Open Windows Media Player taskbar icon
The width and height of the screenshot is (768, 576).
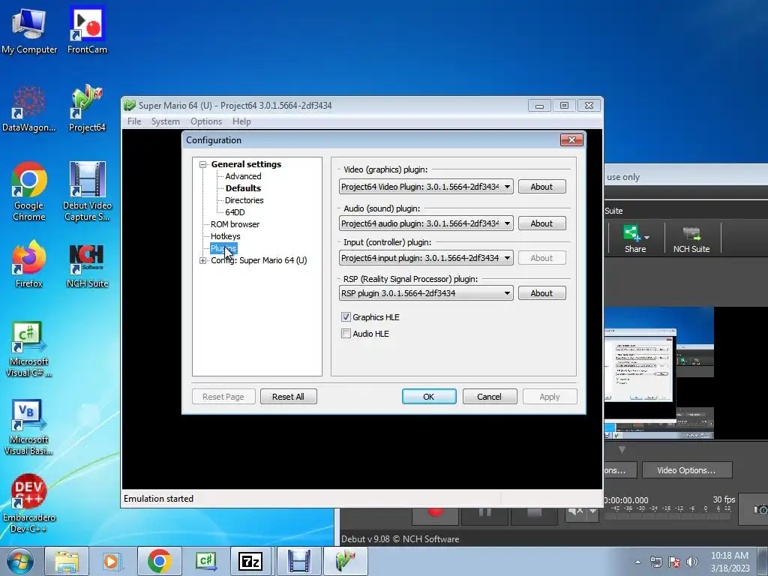point(112,561)
